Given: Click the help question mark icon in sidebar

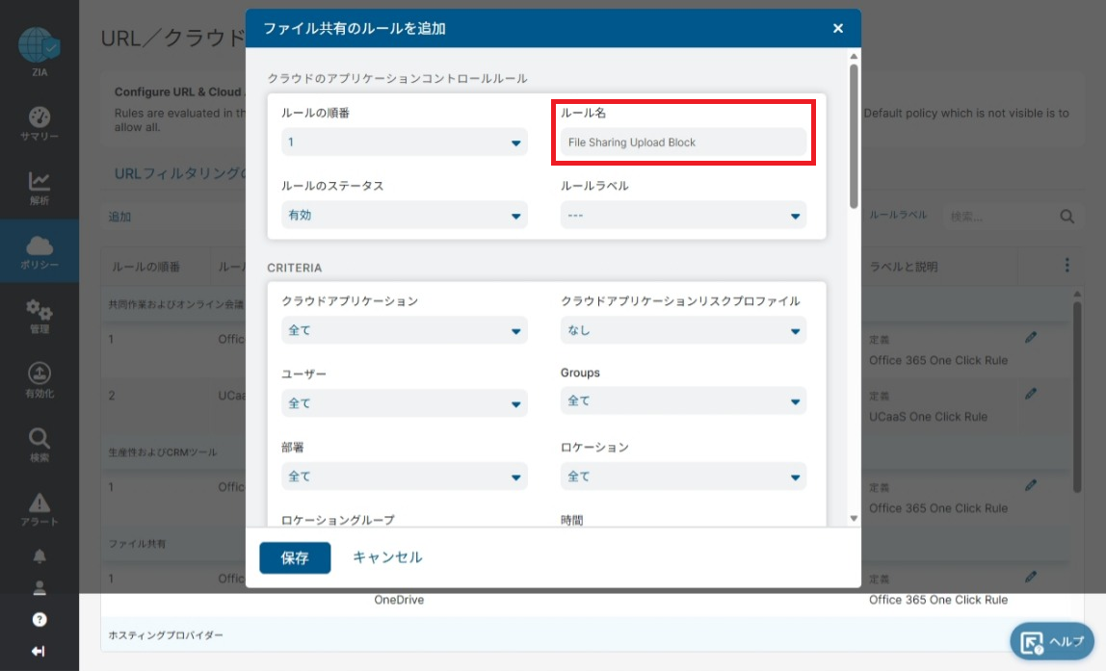Looking at the screenshot, I should (x=39, y=619).
